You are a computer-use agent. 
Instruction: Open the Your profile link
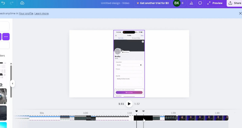click(x=26, y=13)
